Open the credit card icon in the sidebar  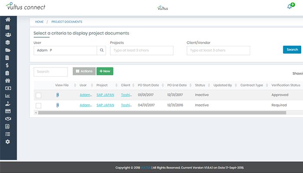click(8, 111)
